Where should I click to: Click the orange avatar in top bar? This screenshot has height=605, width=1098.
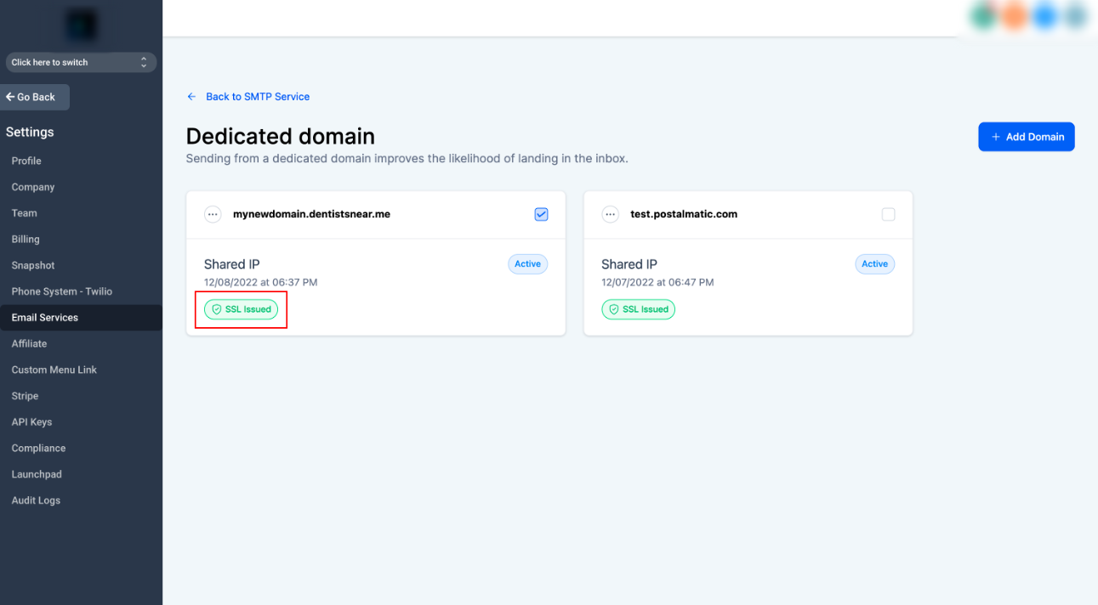(x=1014, y=17)
